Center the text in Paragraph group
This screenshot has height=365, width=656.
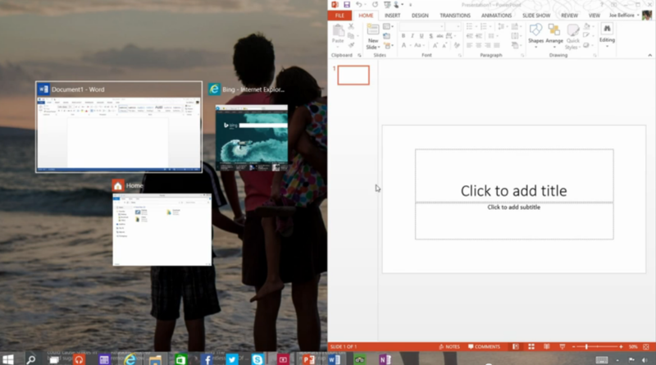479,45
